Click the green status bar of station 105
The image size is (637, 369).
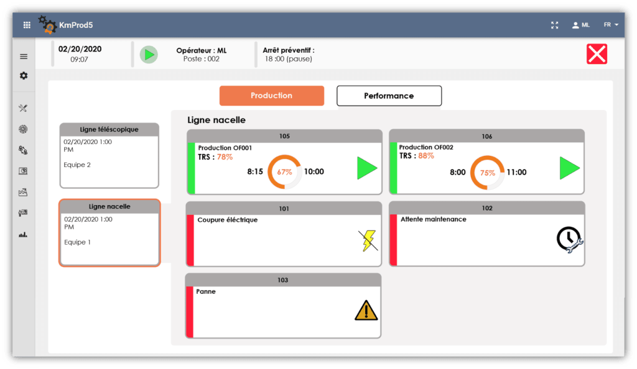[x=192, y=168]
